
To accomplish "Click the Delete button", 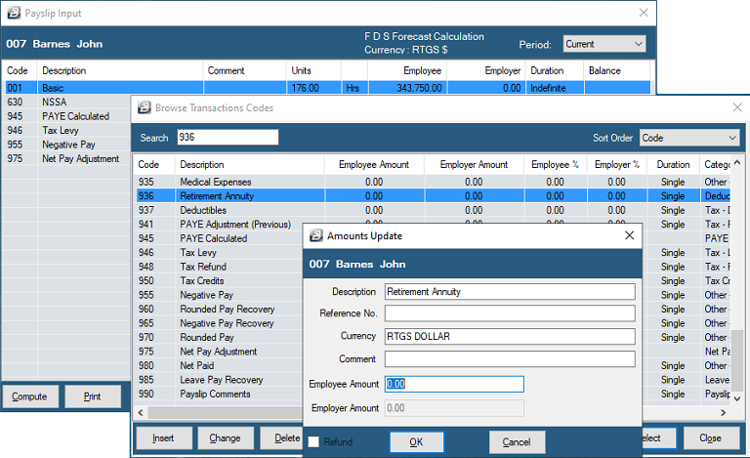I will click(x=282, y=437).
